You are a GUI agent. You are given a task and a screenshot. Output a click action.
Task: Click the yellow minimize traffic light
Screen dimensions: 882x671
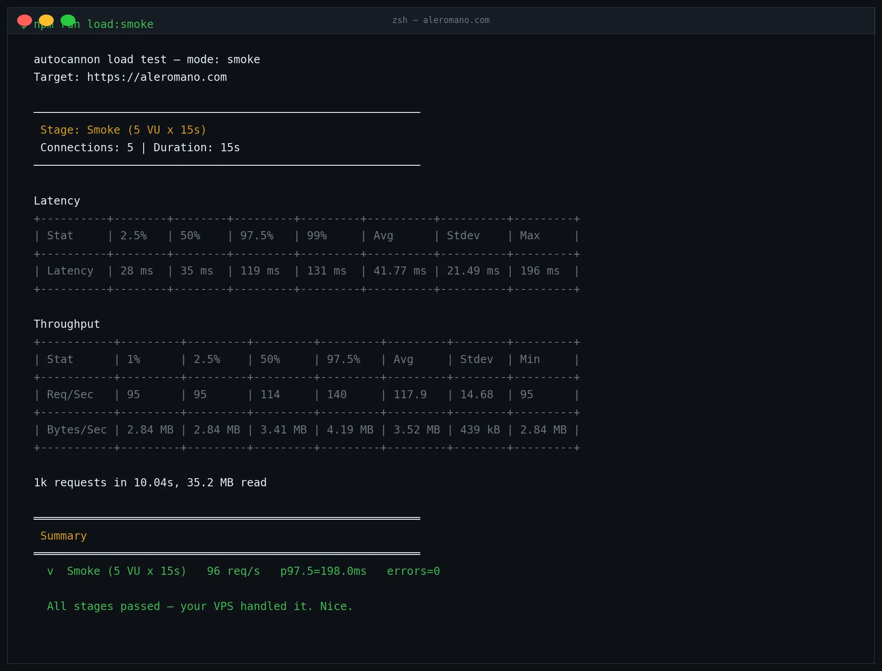click(47, 21)
